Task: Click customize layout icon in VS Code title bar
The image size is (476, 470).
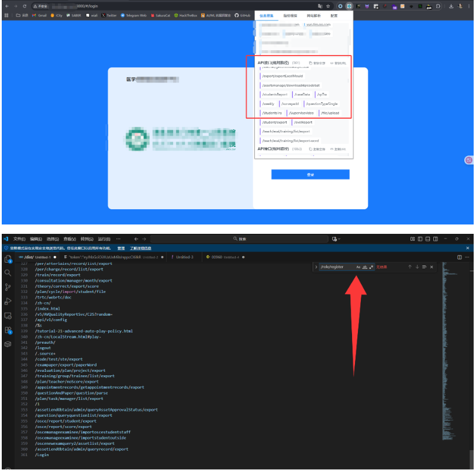Action: (412, 239)
